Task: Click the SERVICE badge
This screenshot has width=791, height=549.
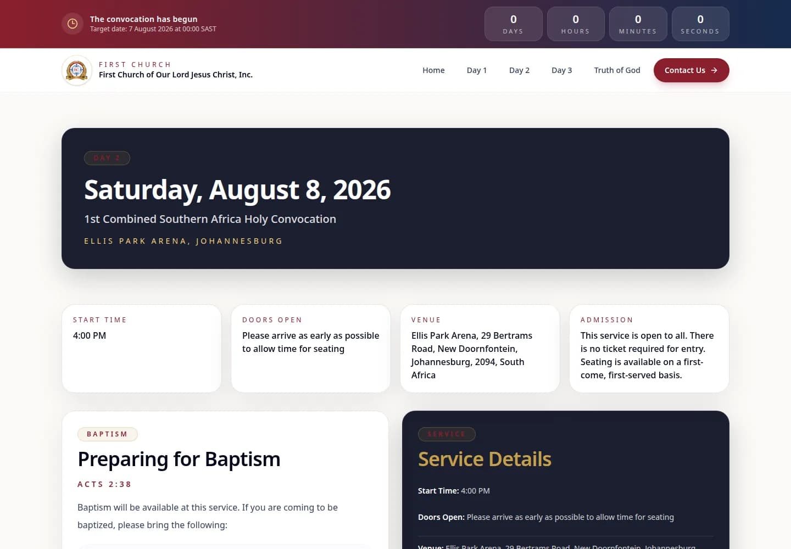Action: point(447,434)
